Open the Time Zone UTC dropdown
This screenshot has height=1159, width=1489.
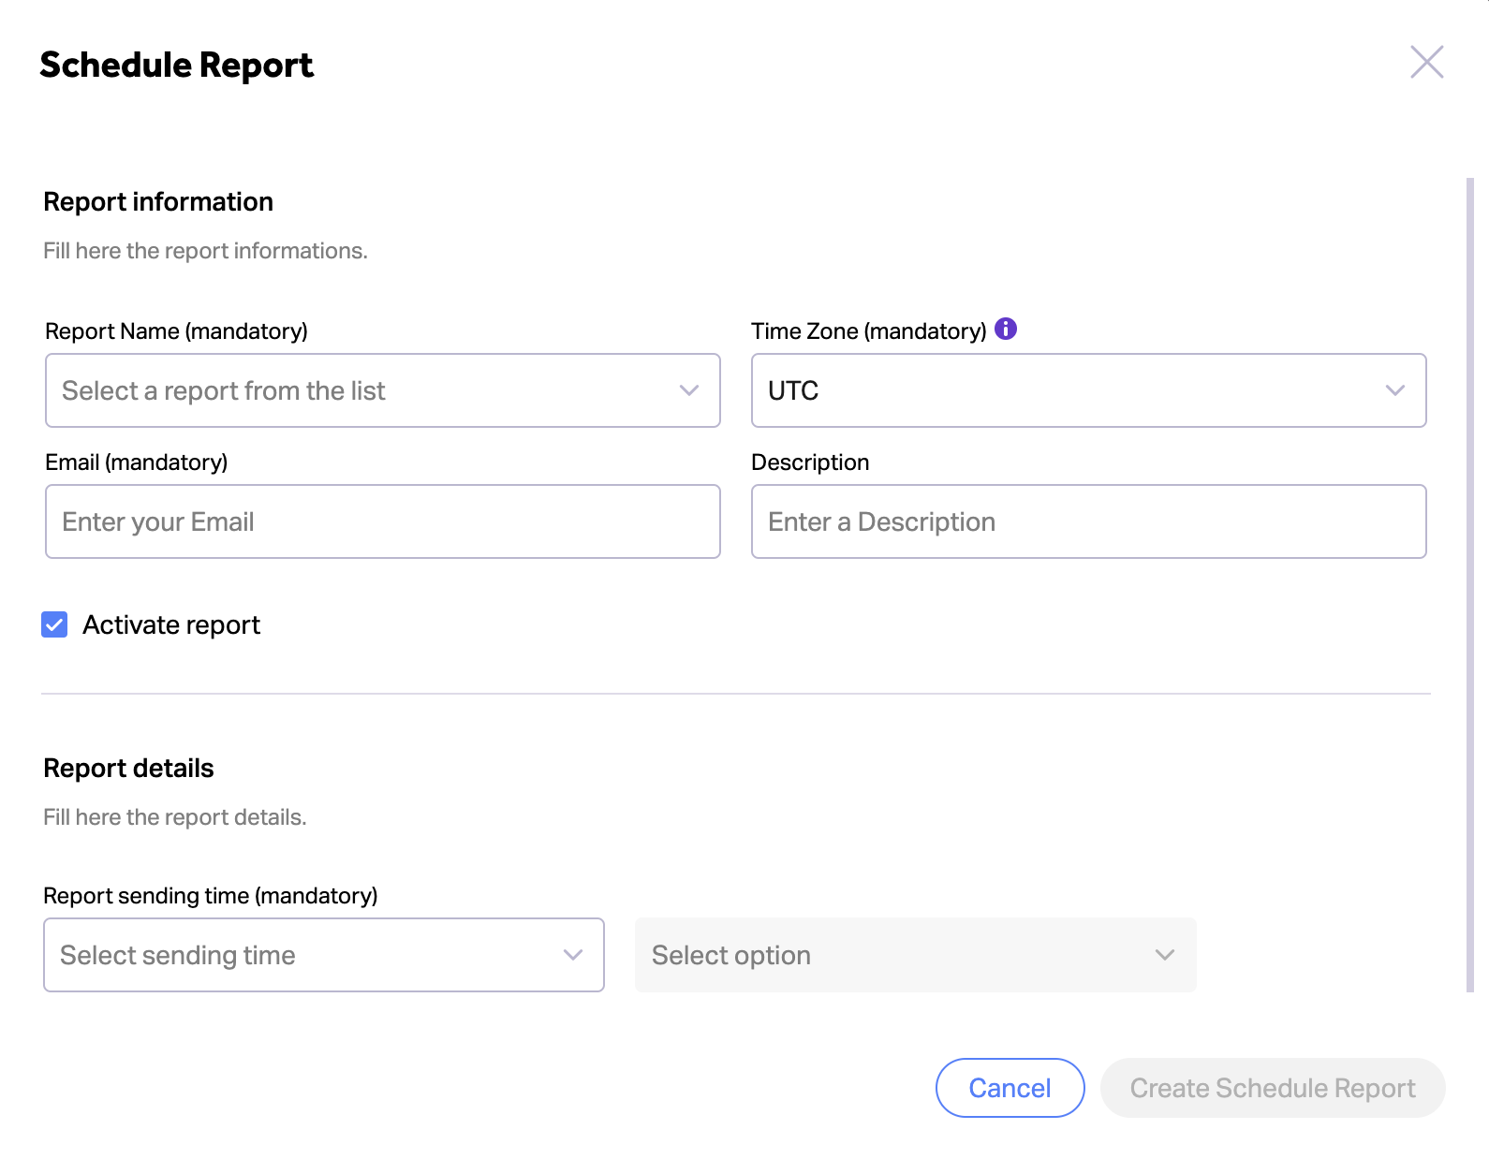click(1088, 390)
